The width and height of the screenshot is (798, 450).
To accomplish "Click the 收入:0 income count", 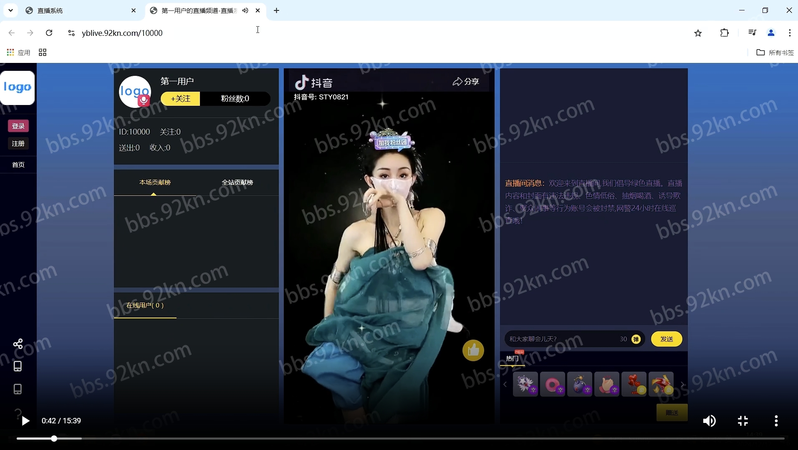I will [160, 148].
